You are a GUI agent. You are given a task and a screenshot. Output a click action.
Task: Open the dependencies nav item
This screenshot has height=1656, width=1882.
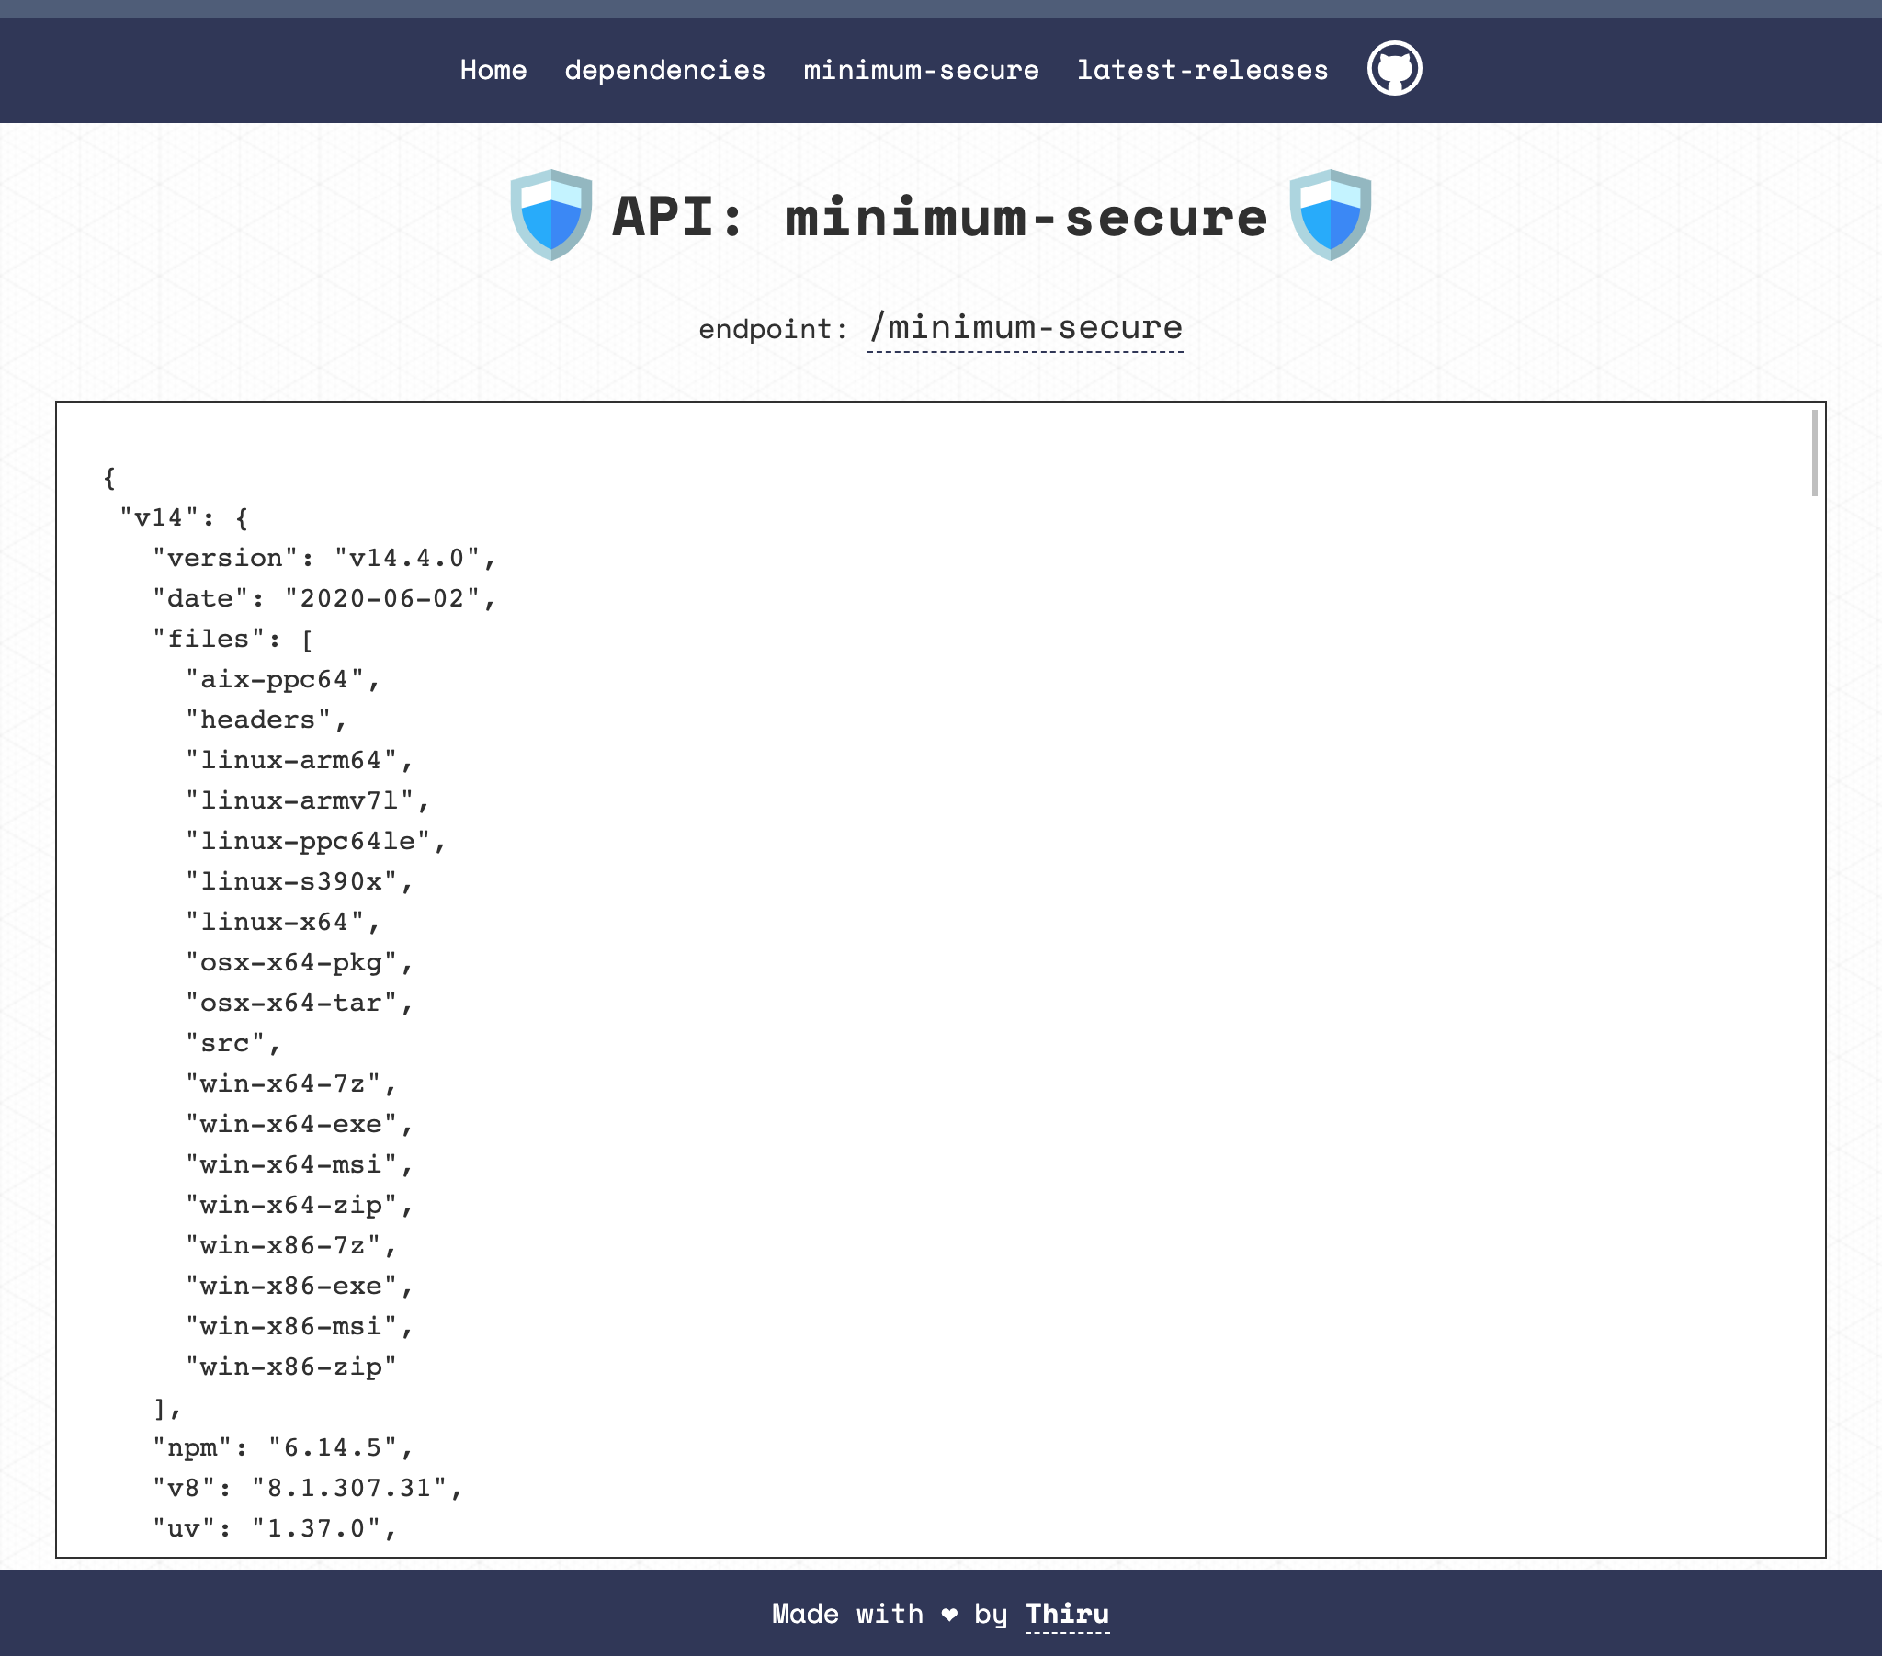[x=663, y=70]
